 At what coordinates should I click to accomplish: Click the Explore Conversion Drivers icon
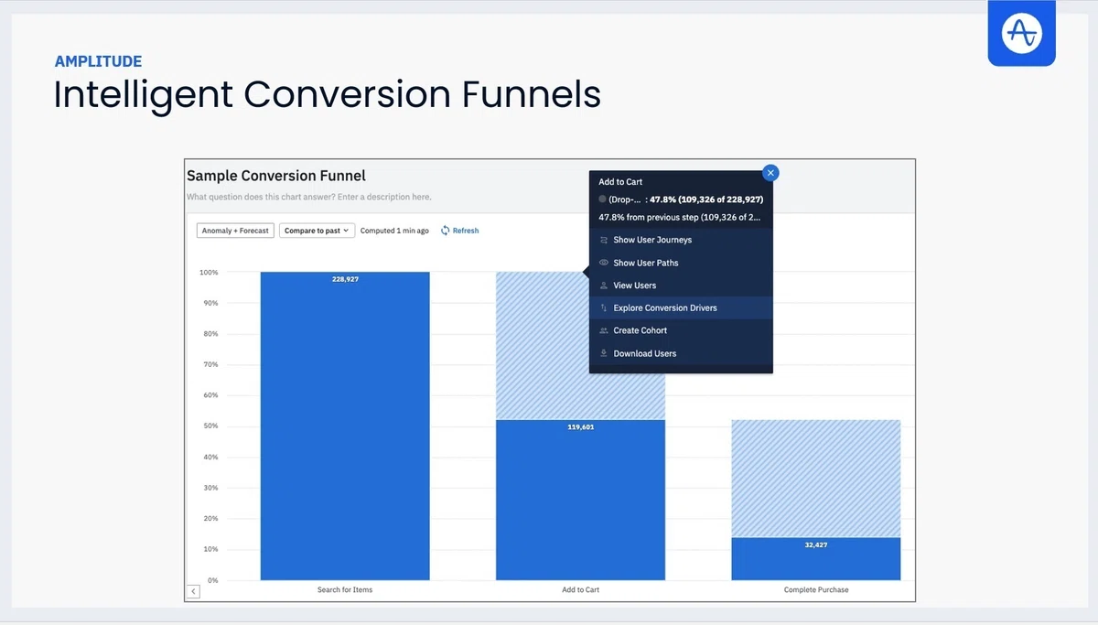(x=604, y=308)
